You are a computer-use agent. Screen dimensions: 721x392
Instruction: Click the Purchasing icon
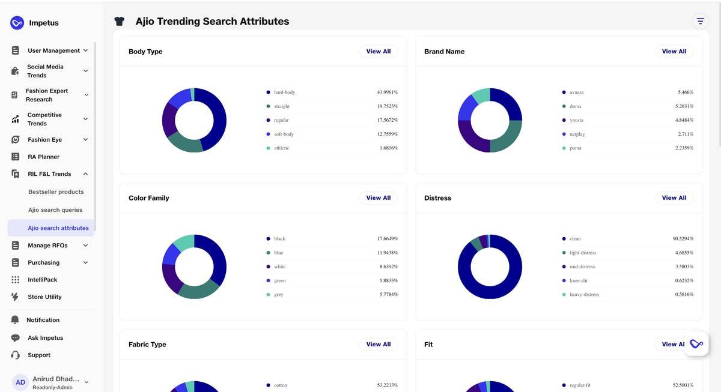pos(16,262)
